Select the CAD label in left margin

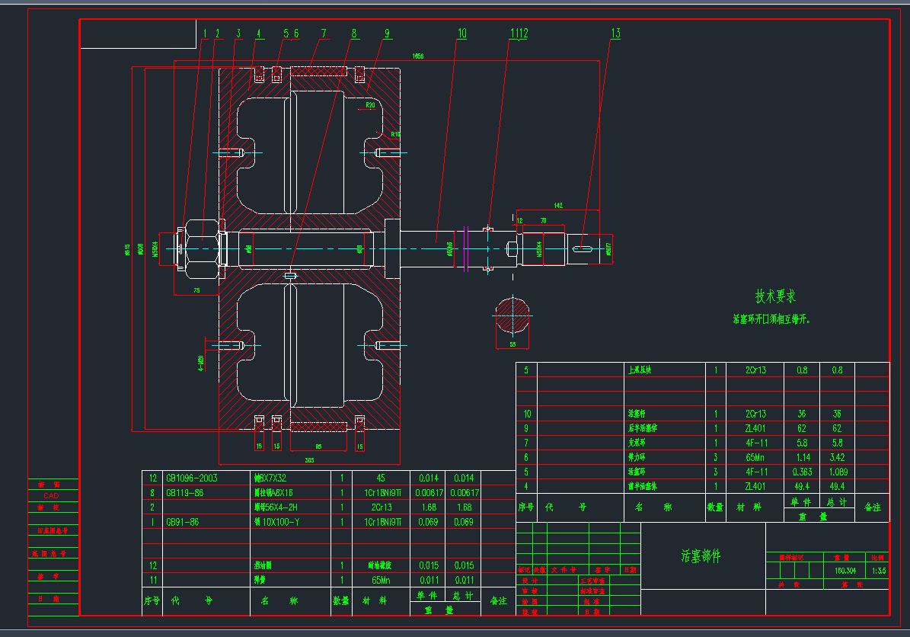[51, 495]
